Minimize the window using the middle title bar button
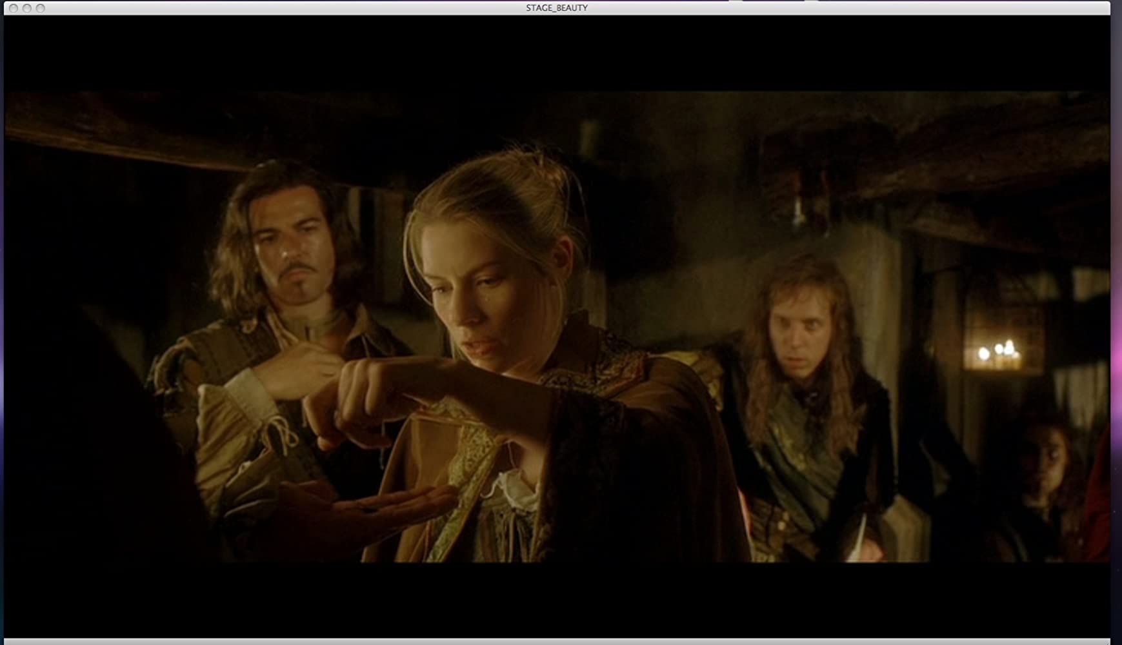 [x=26, y=8]
